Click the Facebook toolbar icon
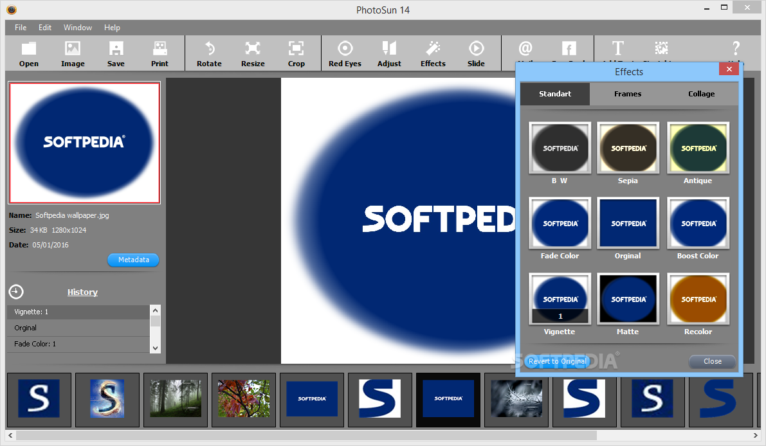Image resolution: width=766 pixels, height=446 pixels. pos(569,48)
